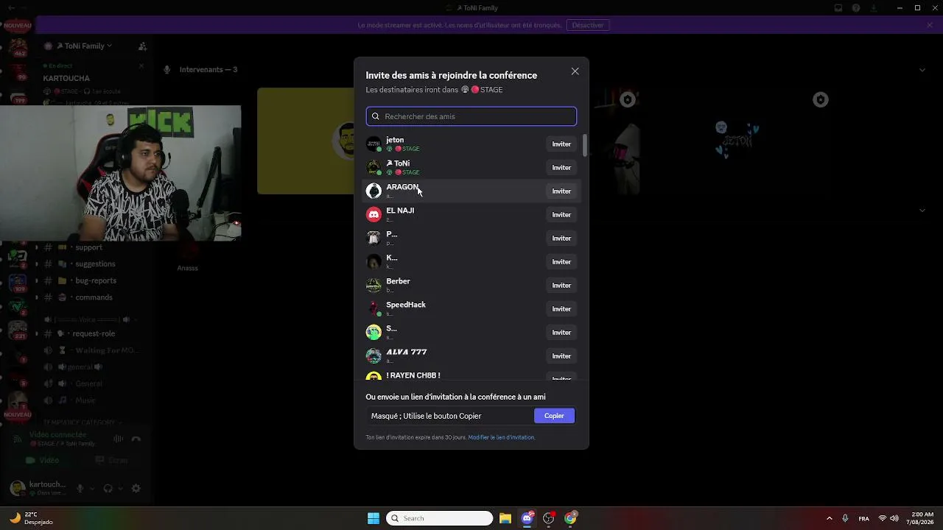This screenshot has width=943, height=530.
Task: Open File Explorer from the taskbar
Action: pyautogui.click(x=505, y=518)
